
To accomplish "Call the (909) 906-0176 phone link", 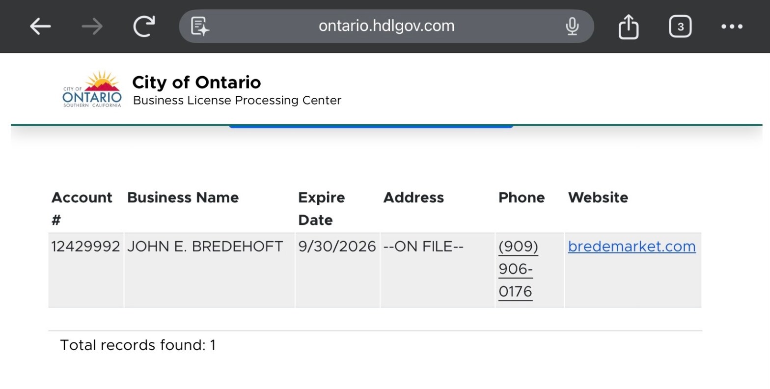I will coord(518,269).
